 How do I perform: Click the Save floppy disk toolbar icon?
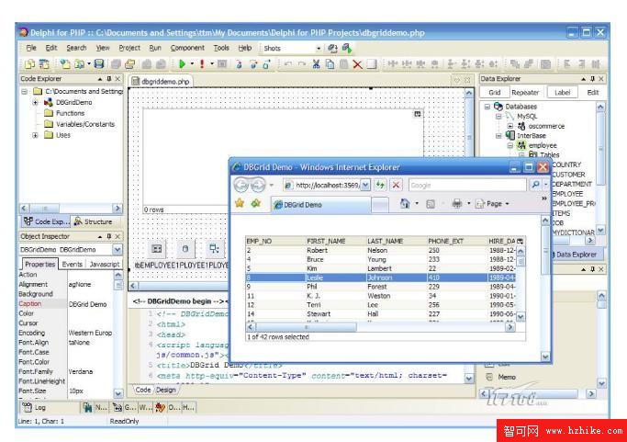(99, 63)
